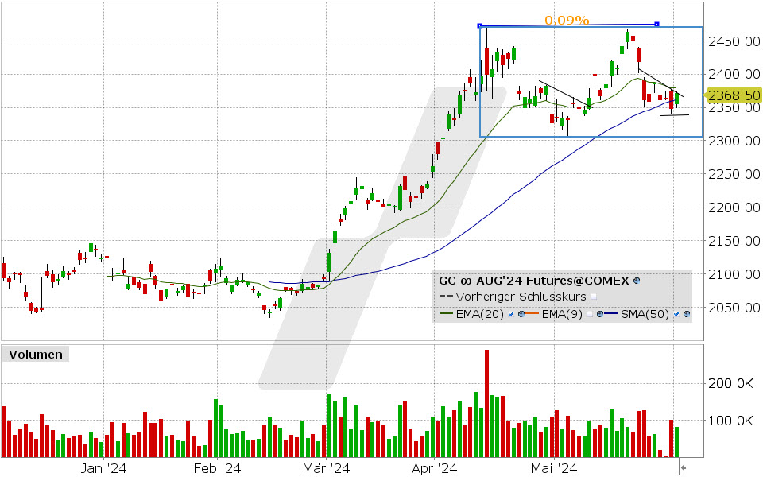Open the EMA(20) indicator settings icon

[x=521, y=314]
